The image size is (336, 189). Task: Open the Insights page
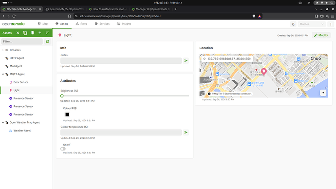124,24
